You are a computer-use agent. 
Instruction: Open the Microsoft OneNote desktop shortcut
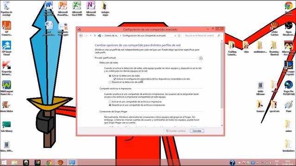tap(91, 8)
